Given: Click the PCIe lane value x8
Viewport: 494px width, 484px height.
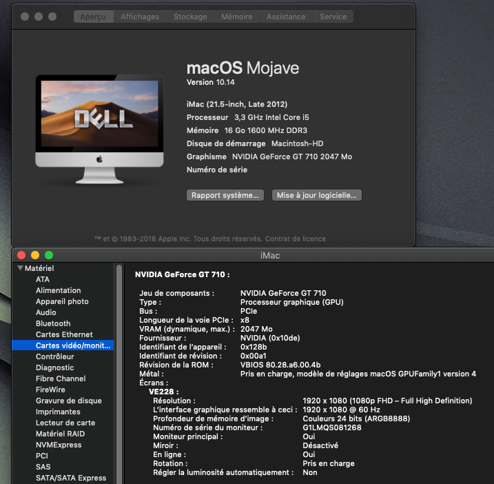Looking at the screenshot, I should pyautogui.click(x=245, y=320).
